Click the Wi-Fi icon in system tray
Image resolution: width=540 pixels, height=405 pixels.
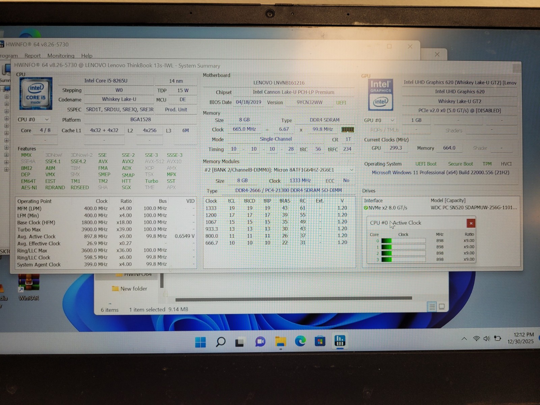tap(476, 339)
